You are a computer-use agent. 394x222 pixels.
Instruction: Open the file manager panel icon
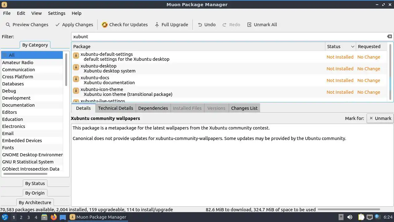(x=44, y=217)
